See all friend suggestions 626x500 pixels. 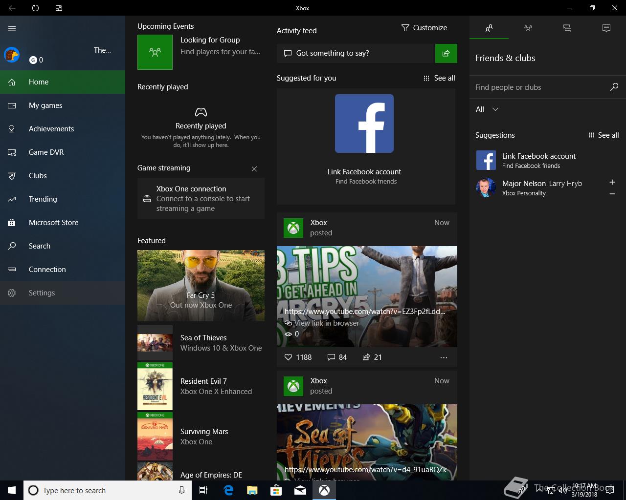pos(604,135)
